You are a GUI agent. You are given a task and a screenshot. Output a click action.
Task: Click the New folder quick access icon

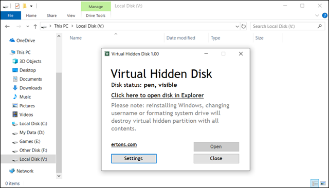click(25, 6)
